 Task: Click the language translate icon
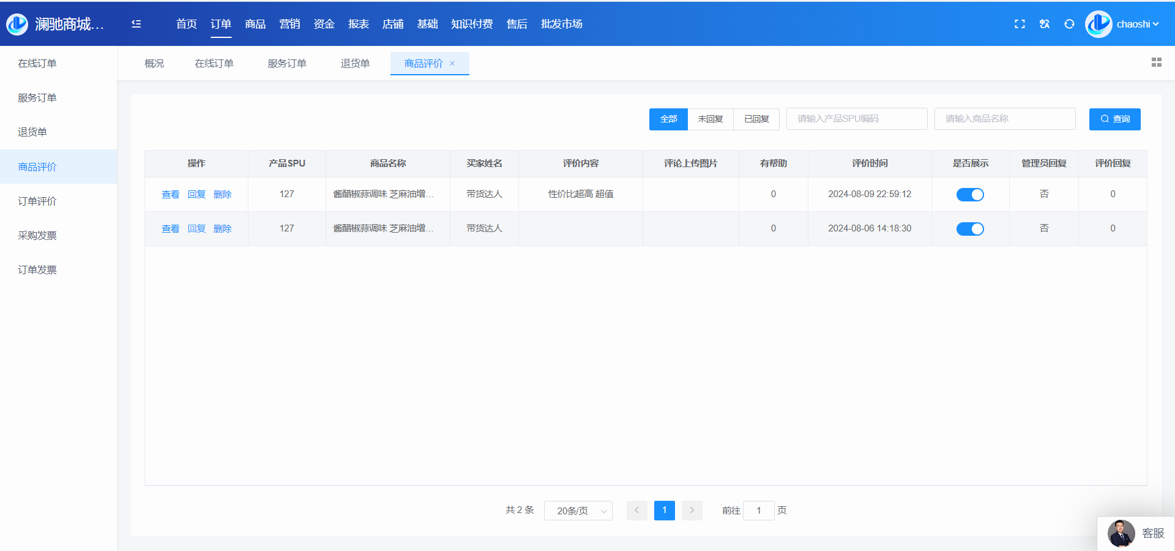click(1044, 24)
